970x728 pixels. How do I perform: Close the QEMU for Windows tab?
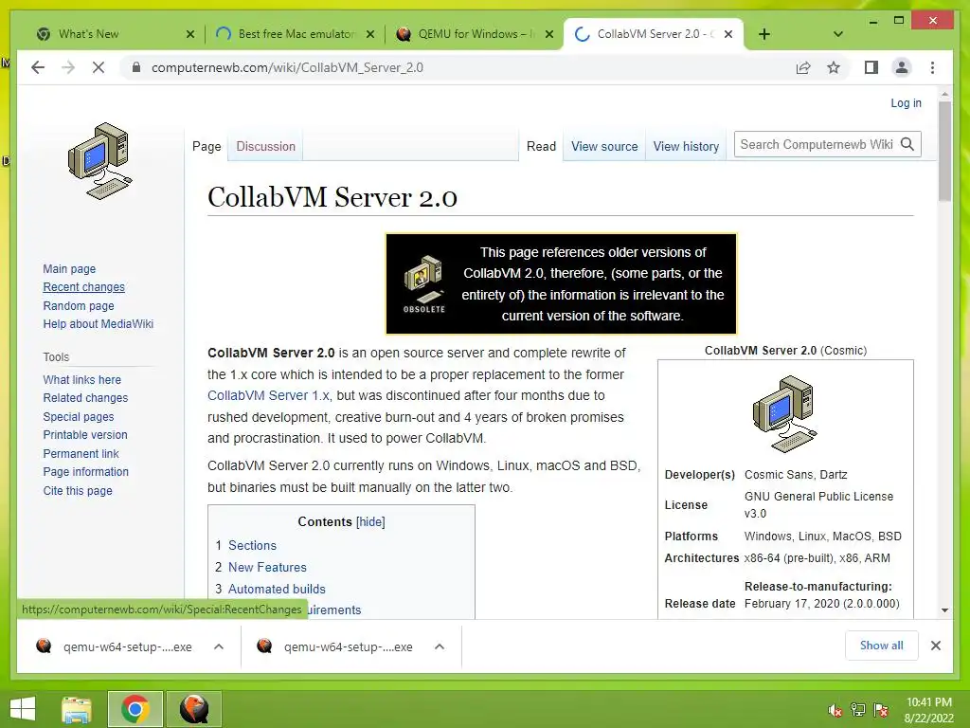548,34
